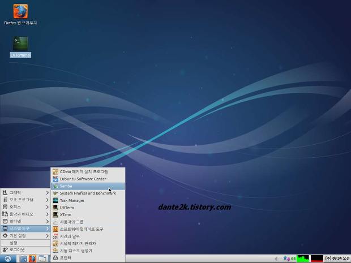The width and height of the screenshot is (351, 263).
Task: Click the show desktop taskbar icon
Action: (42, 258)
